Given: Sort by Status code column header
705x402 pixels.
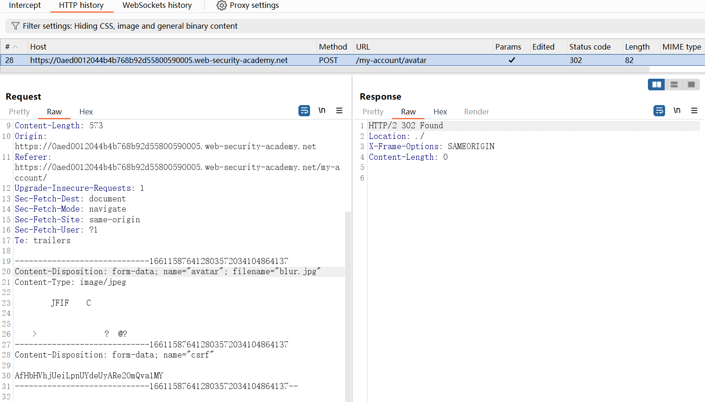Looking at the screenshot, I should pyautogui.click(x=590, y=47).
